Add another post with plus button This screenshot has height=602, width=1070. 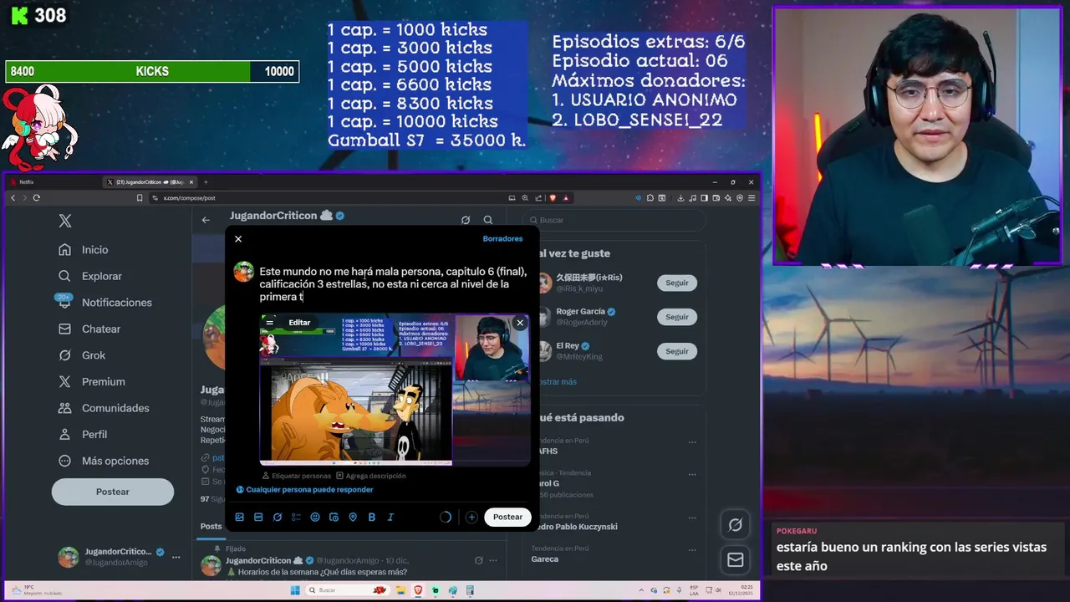coord(471,518)
